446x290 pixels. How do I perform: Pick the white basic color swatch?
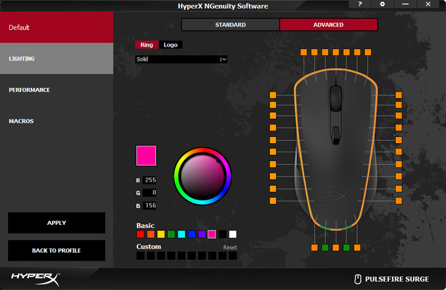point(233,234)
